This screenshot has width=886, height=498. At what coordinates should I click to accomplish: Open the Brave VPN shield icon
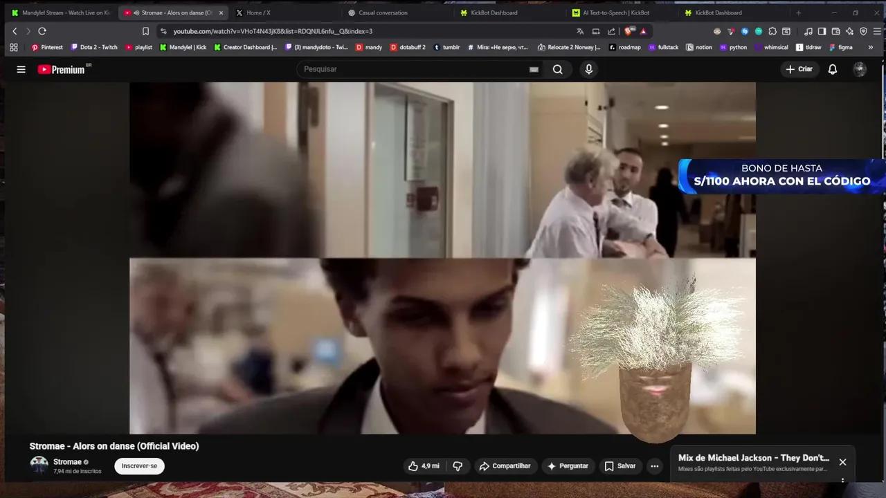863,31
